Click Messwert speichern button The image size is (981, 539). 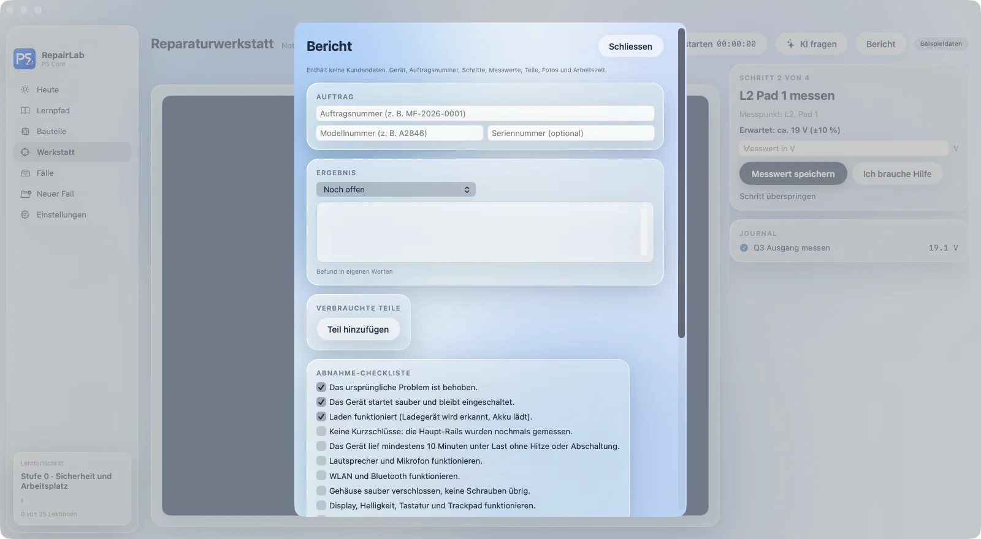coord(793,174)
